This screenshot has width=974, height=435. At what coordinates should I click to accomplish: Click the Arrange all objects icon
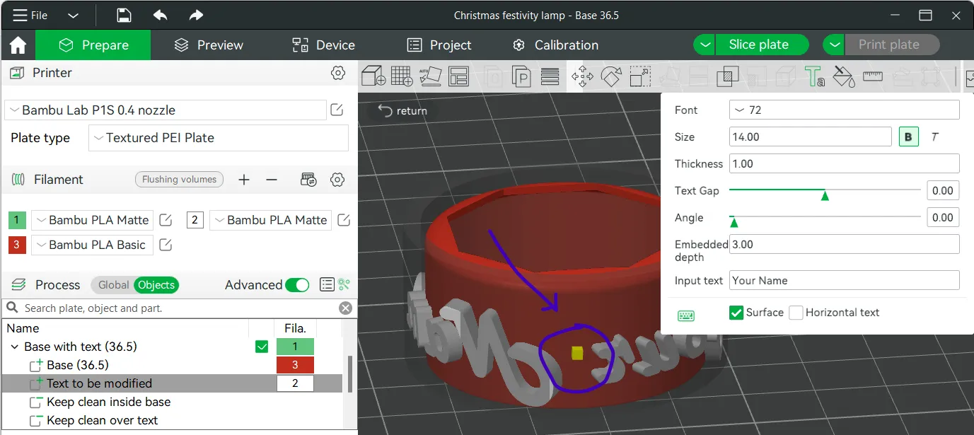pos(458,76)
